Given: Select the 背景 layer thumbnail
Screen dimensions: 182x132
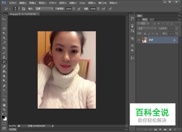Looking at the screenshot, I should point(144,40).
